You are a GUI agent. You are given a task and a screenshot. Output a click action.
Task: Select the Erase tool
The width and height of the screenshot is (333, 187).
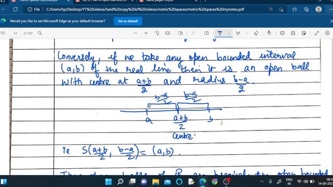[256, 33]
